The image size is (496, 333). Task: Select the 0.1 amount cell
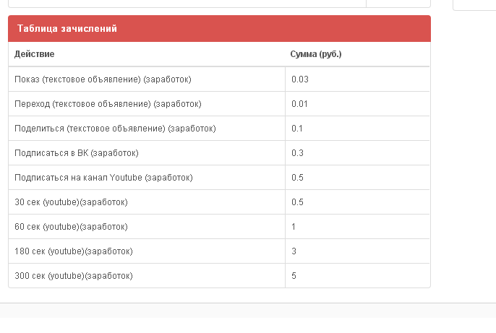(357, 129)
